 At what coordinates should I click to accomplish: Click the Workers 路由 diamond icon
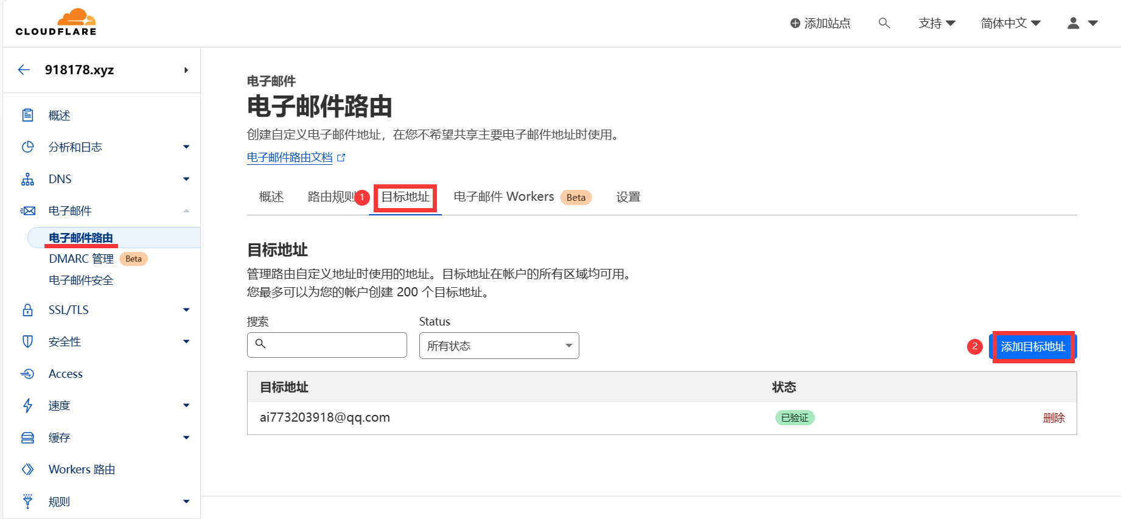[x=28, y=469]
